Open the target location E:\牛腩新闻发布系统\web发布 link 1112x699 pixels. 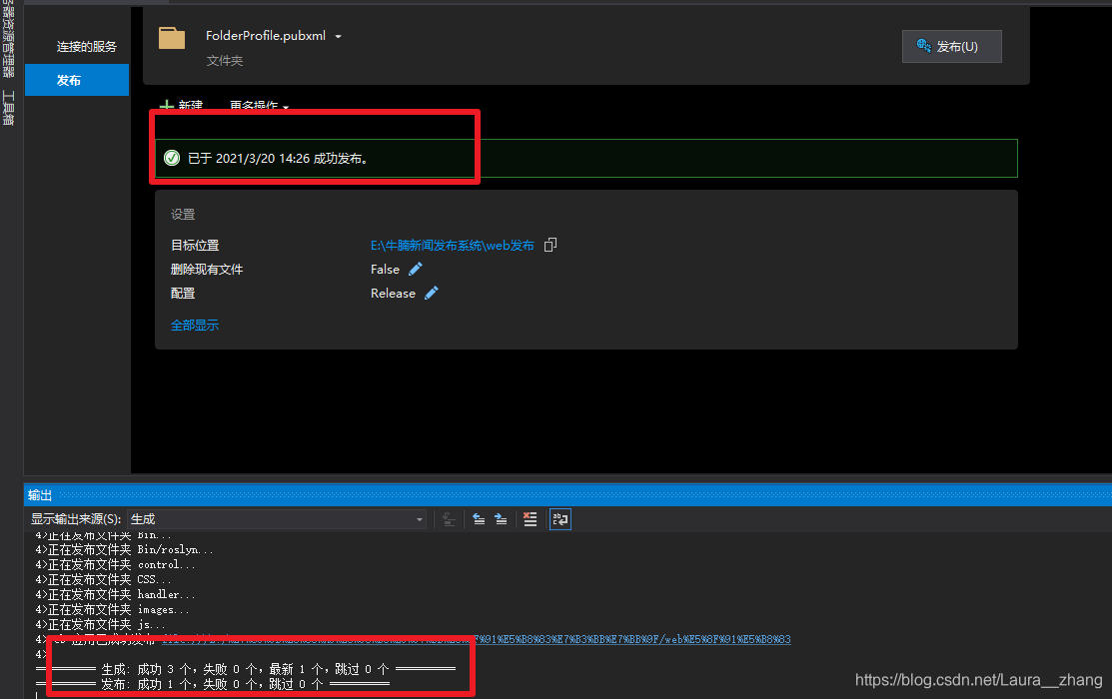pyautogui.click(x=453, y=246)
